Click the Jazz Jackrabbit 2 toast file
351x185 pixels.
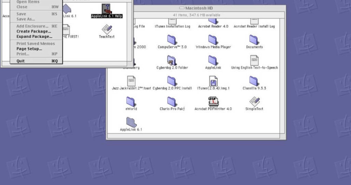coord(131,81)
